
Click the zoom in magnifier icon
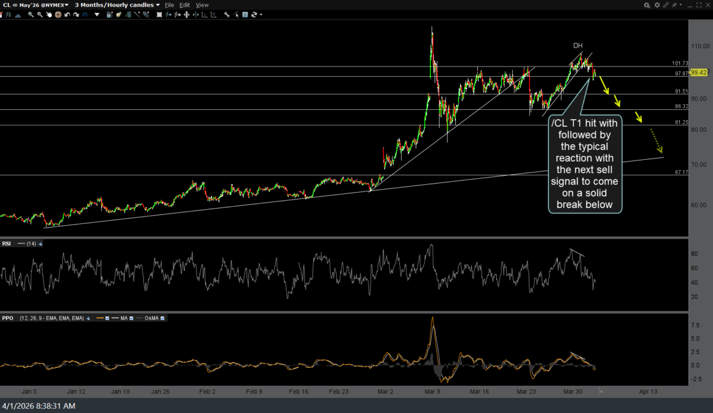[30, 14]
